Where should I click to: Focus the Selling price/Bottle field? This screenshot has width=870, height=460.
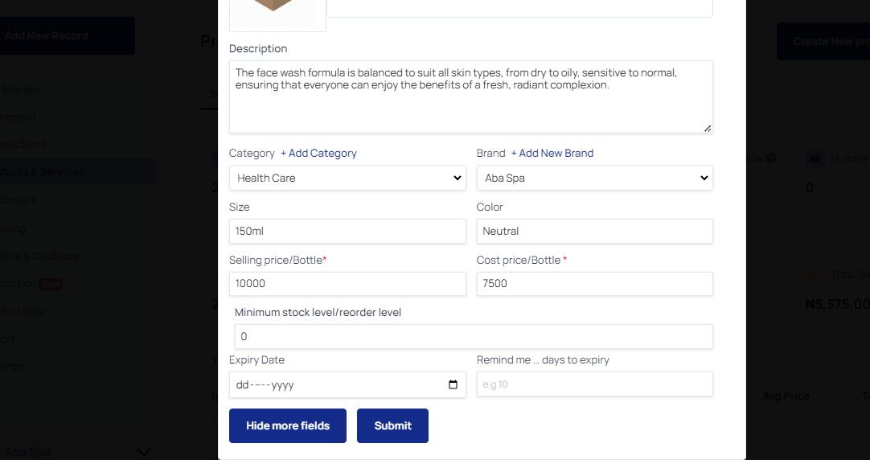(x=347, y=284)
